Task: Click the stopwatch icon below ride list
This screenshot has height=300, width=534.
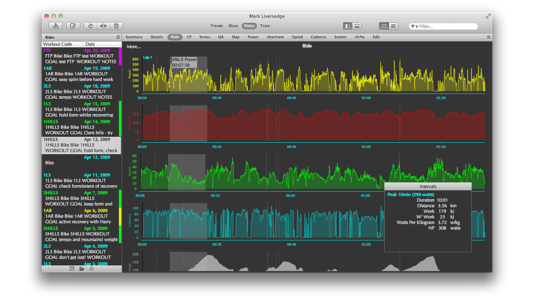Action: [x=92, y=269]
